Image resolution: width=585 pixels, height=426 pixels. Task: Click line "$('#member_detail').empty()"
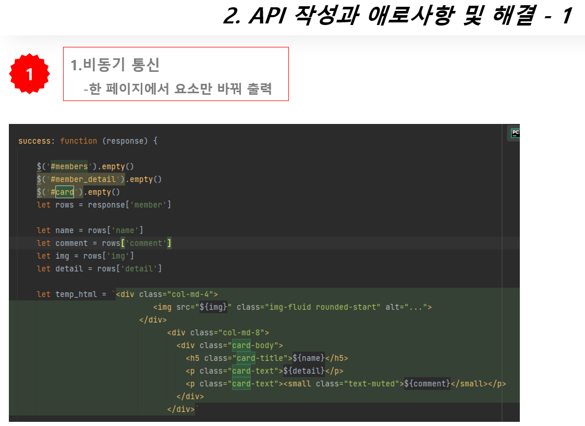point(99,179)
